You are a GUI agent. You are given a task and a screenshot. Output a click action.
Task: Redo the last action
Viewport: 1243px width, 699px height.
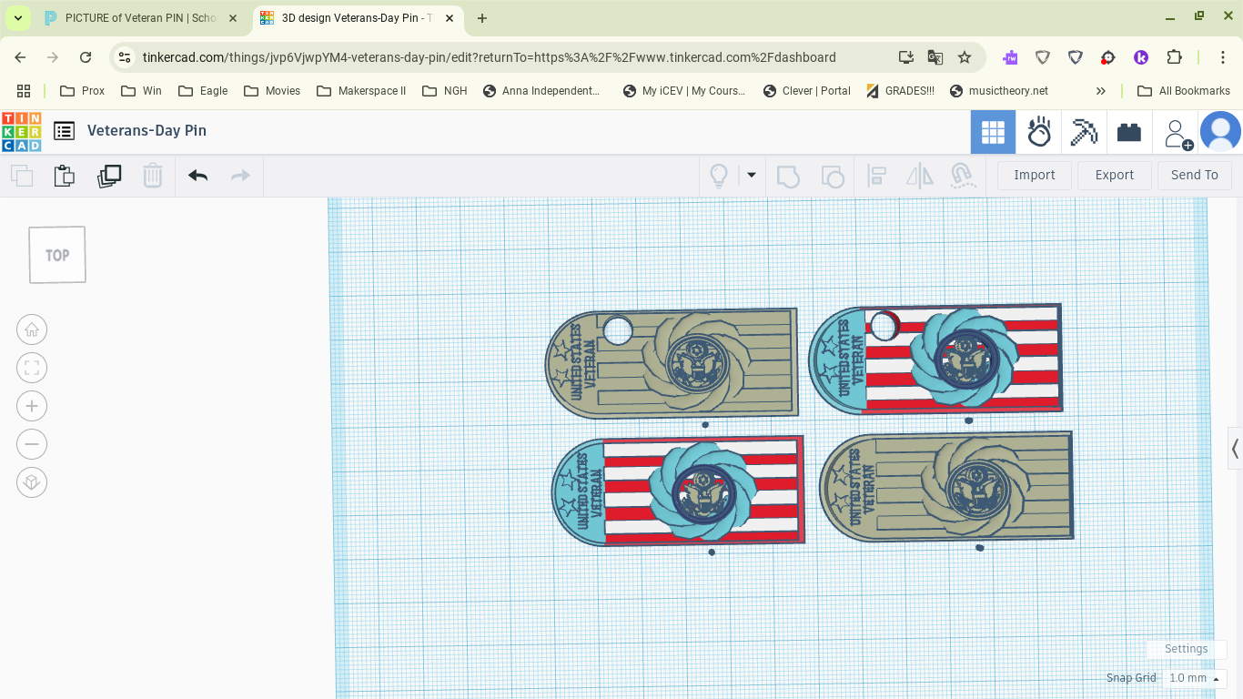(x=240, y=176)
